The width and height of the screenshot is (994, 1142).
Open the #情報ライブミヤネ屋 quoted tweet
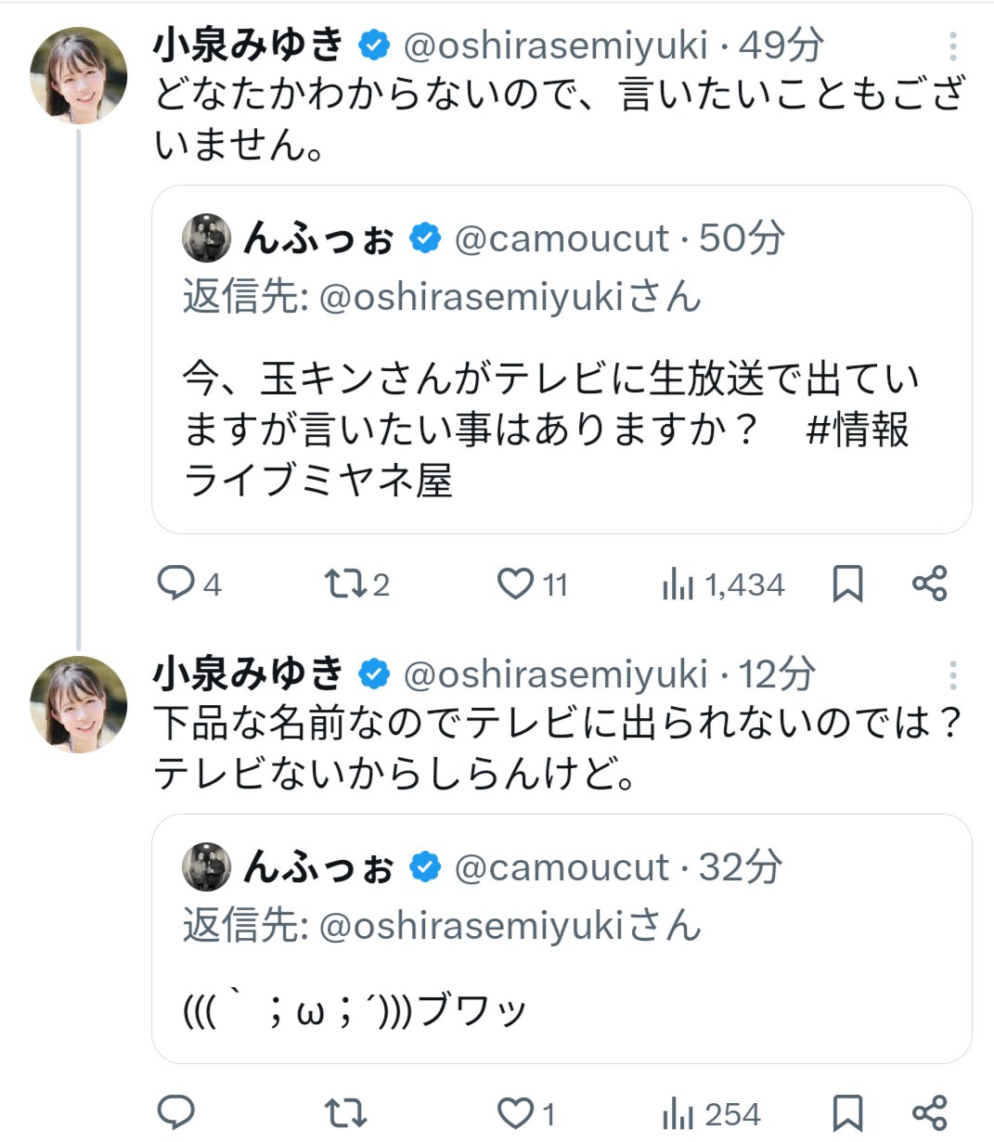coord(561,430)
